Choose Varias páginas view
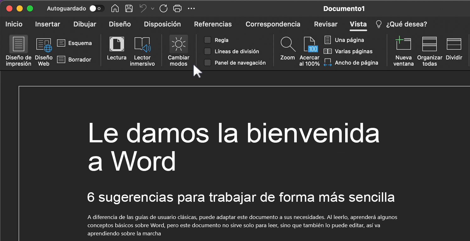 [348, 51]
